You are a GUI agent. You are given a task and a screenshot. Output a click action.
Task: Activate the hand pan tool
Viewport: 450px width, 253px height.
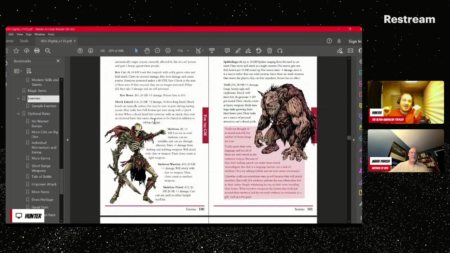(147, 51)
